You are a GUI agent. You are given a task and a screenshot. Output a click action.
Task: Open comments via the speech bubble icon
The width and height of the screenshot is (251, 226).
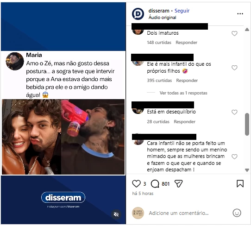[155, 183]
